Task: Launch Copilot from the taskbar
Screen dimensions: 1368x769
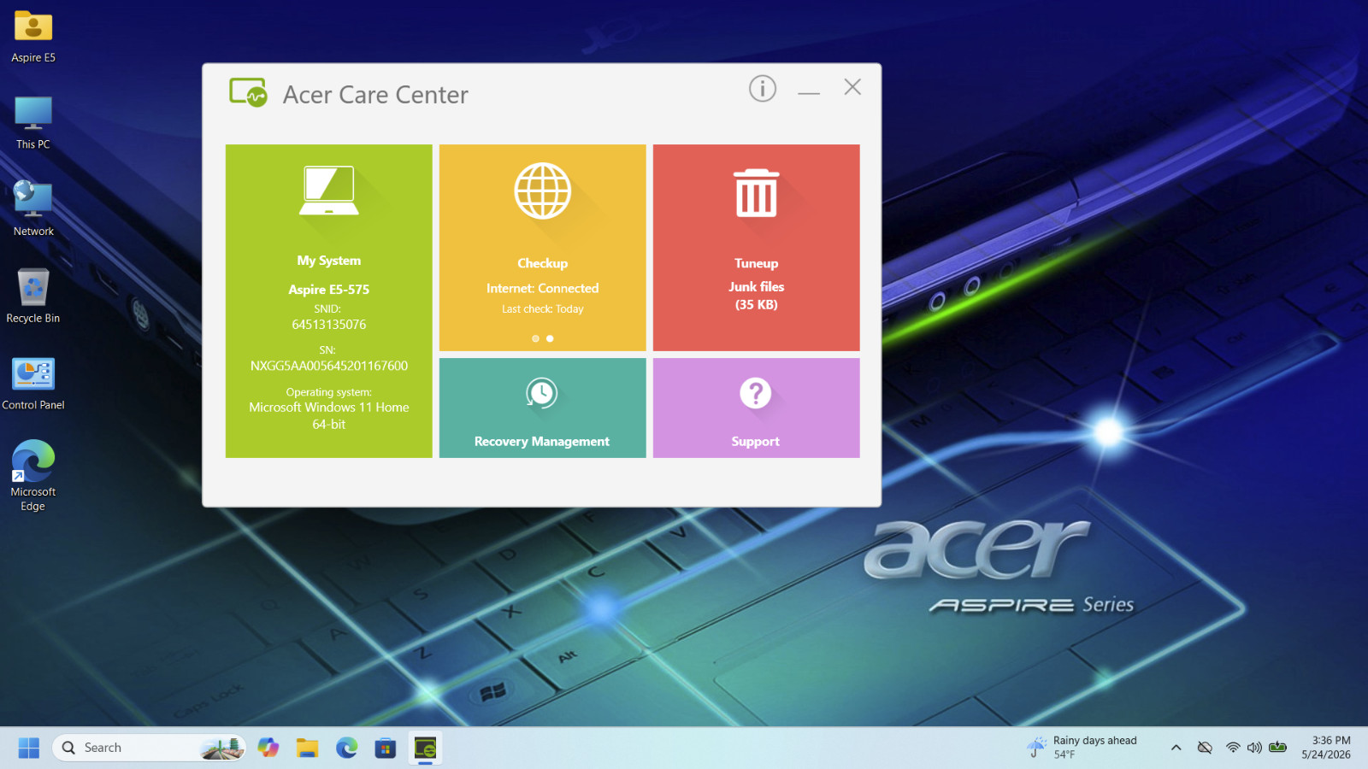Action: point(268,748)
